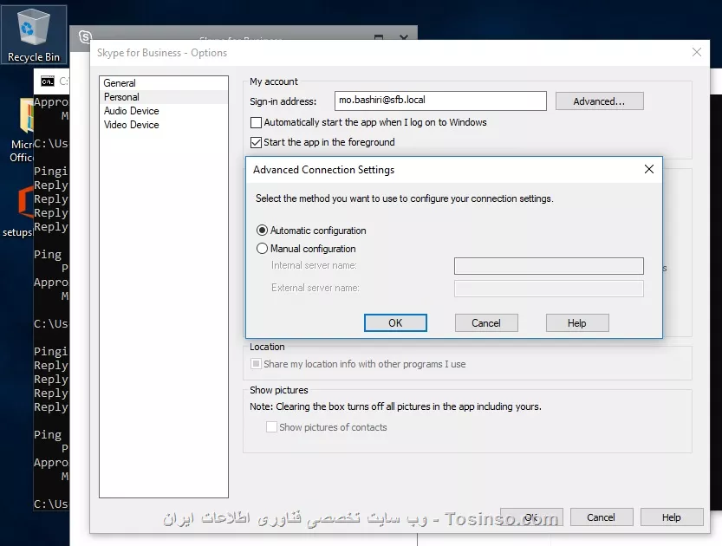The image size is (722, 546).
Task: Open the Microsoft Office desktop icon
Action: (21, 130)
